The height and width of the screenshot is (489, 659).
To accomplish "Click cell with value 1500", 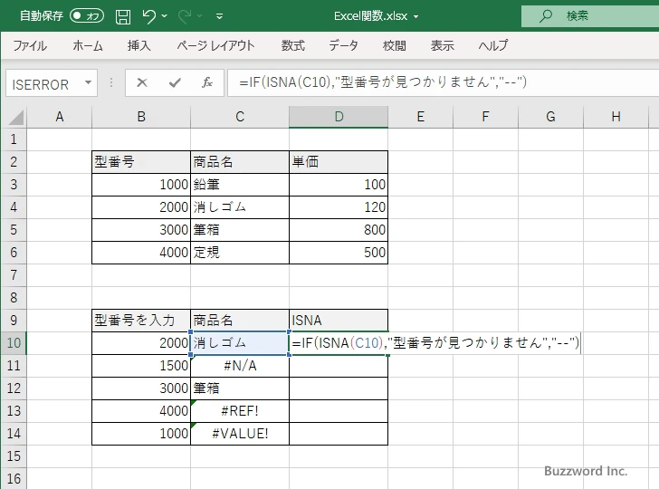I will 141,366.
